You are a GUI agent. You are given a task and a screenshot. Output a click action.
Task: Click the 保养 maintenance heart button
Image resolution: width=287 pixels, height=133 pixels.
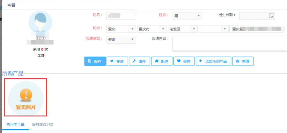pos(184,61)
